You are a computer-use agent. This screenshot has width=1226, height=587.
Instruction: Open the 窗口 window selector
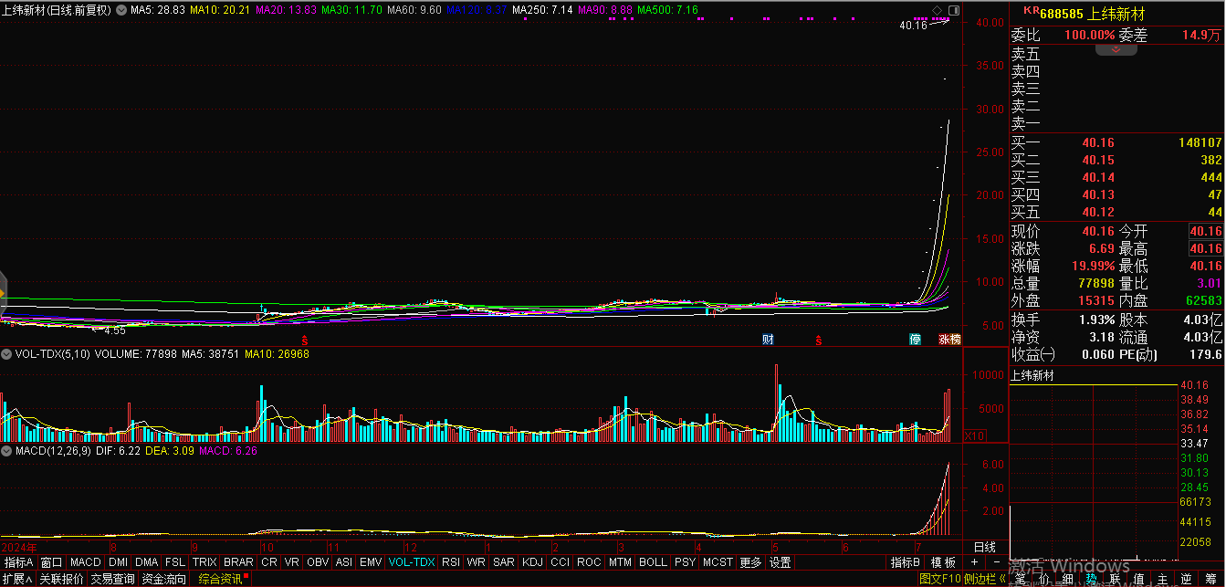tap(51, 562)
